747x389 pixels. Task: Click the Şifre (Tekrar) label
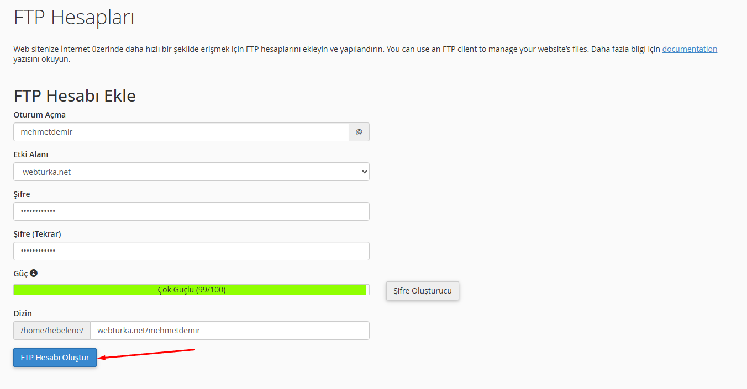[x=37, y=234]
